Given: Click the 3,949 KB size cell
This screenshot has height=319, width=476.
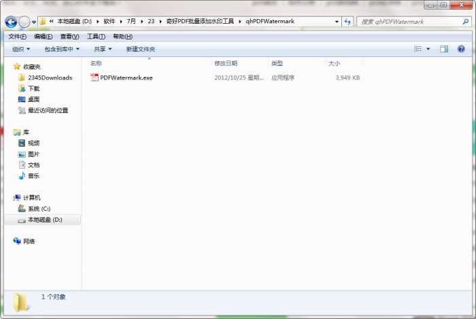Looking at the screenshot, I should pos(347,78).
